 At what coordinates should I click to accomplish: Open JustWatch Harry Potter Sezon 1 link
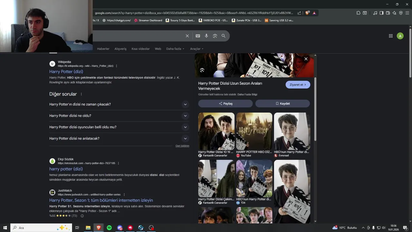101,200
